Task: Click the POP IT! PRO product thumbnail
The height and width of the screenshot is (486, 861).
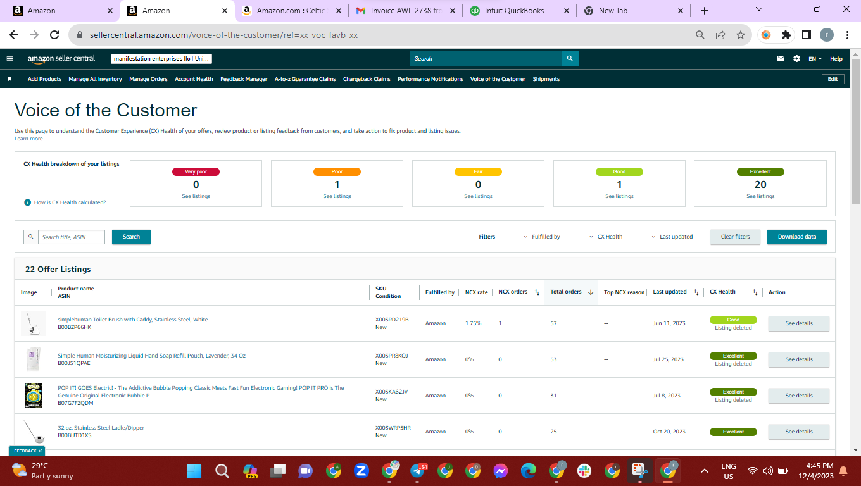Action: 33,396
